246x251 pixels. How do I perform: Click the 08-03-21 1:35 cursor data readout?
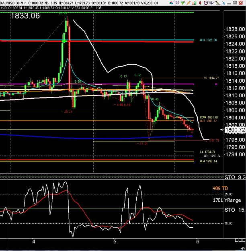click(x=91, y=8)
